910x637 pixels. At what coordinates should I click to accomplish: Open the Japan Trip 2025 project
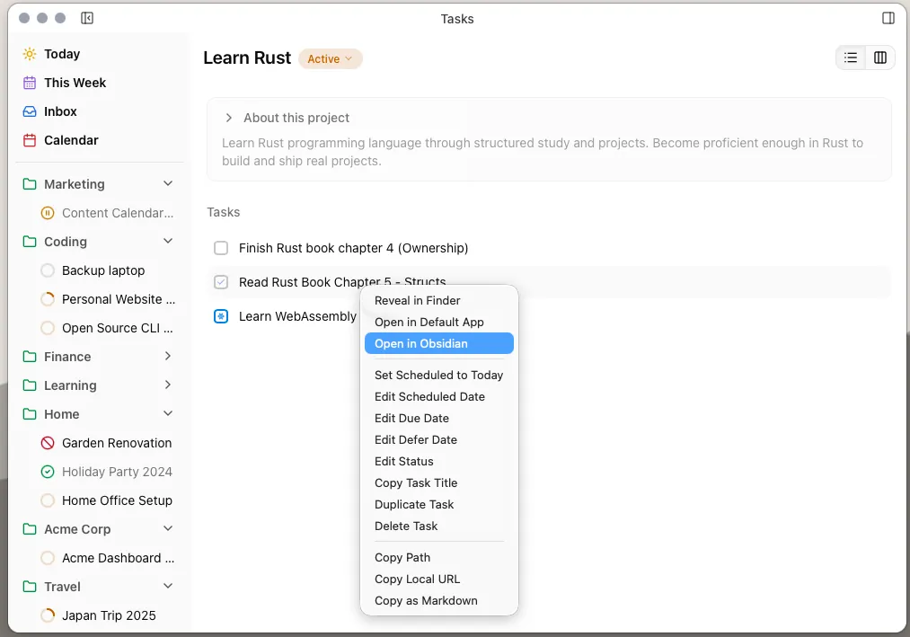[x=109, y=615]
